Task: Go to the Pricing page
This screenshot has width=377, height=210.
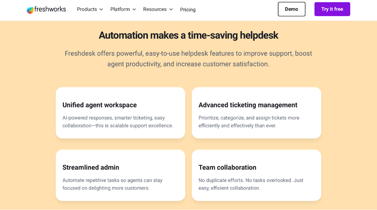Action: [188, 10]
